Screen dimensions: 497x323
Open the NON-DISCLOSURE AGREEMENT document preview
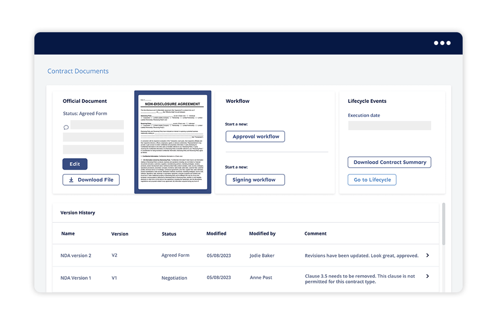tap(173, 142)
